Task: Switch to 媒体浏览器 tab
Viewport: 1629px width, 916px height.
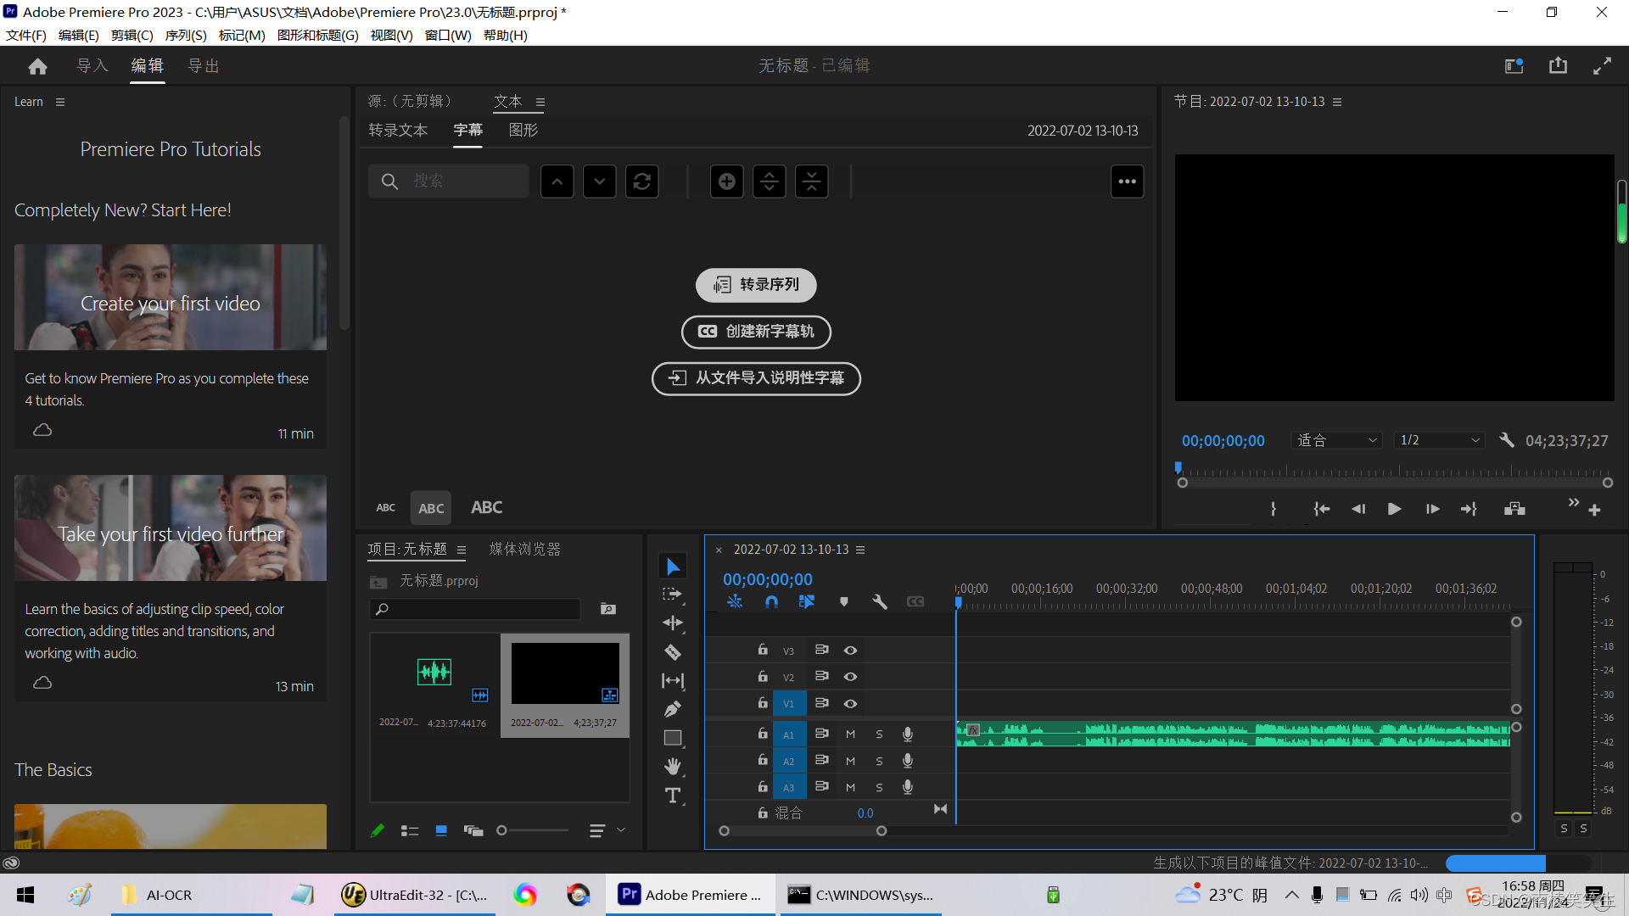Action: (x=525, y=550)
